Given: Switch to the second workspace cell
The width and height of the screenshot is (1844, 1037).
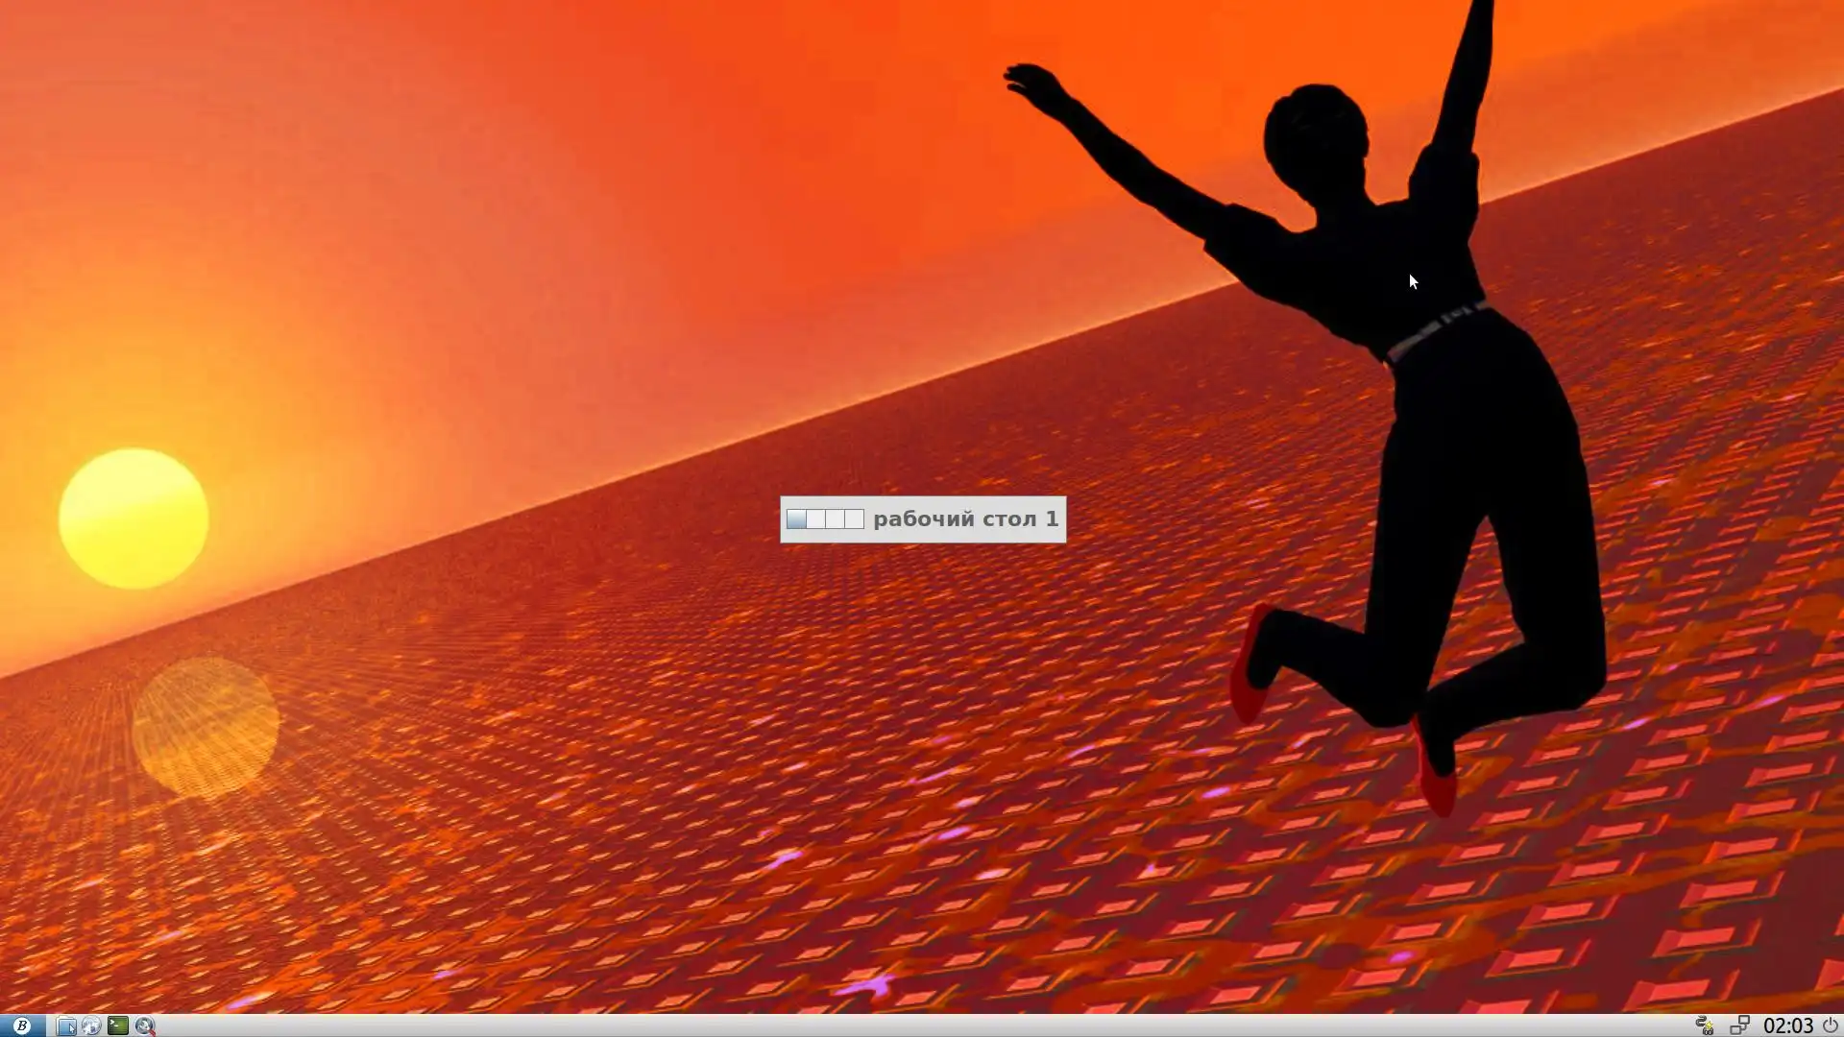Looking at the screenshot, I should pos(815,519).
